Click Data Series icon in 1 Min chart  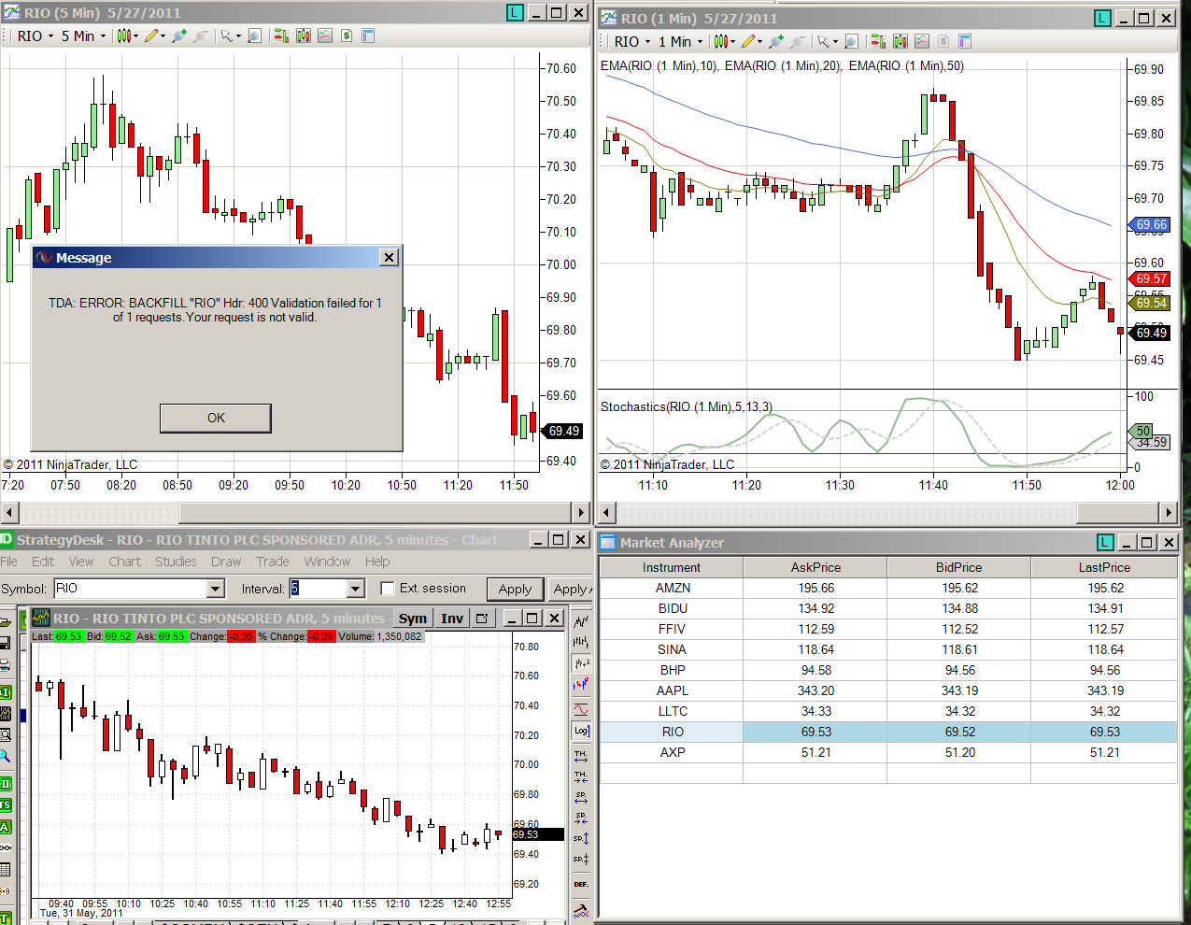tap(900, 41)
